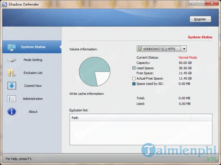Click the System Status monitor icon
221x165 pixels.
(12, 47)
